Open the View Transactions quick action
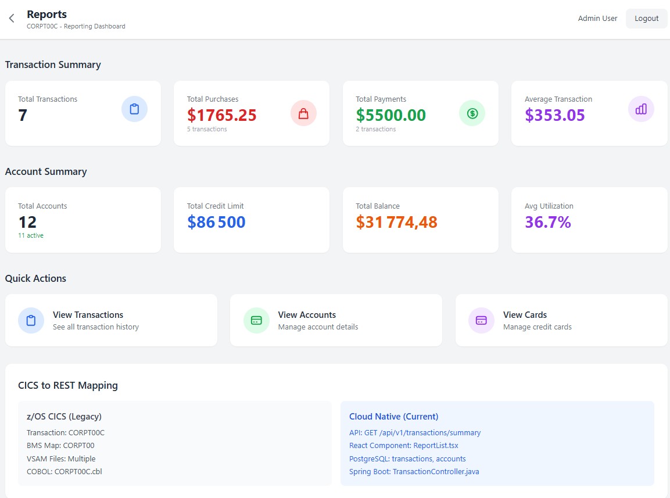This screenshot has height=498, width=670. (112, 320)
